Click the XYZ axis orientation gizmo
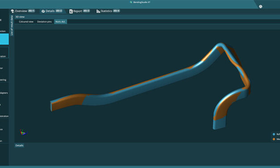Image resolution: width=280 pixels, height=168 pixels. [x=23, y=132]
